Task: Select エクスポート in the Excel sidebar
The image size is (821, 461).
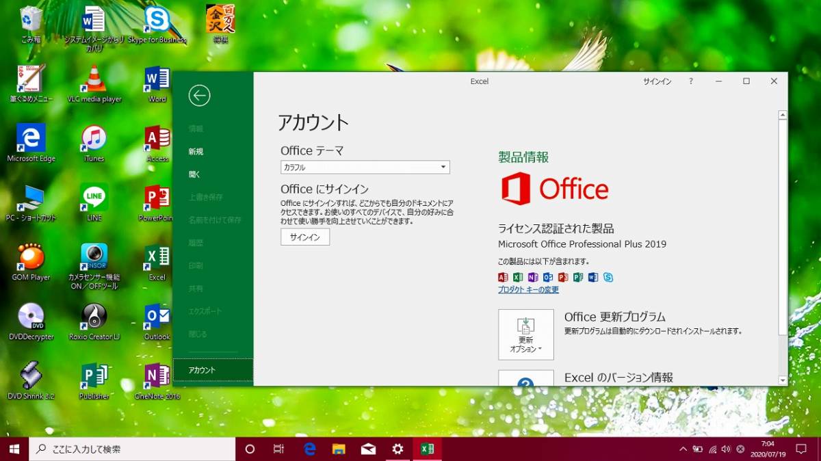Action: (x=205, y=311)
